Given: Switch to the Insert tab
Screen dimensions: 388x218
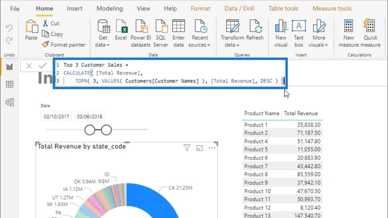Looking at the screenshot, I should (x=75, y=8).
